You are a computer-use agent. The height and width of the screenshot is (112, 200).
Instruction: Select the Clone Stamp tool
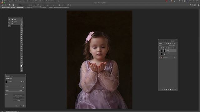pyautogui.click(x=22, y=38)
